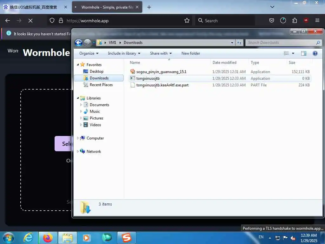Toggle the preview pane icon

coord(304,53)
